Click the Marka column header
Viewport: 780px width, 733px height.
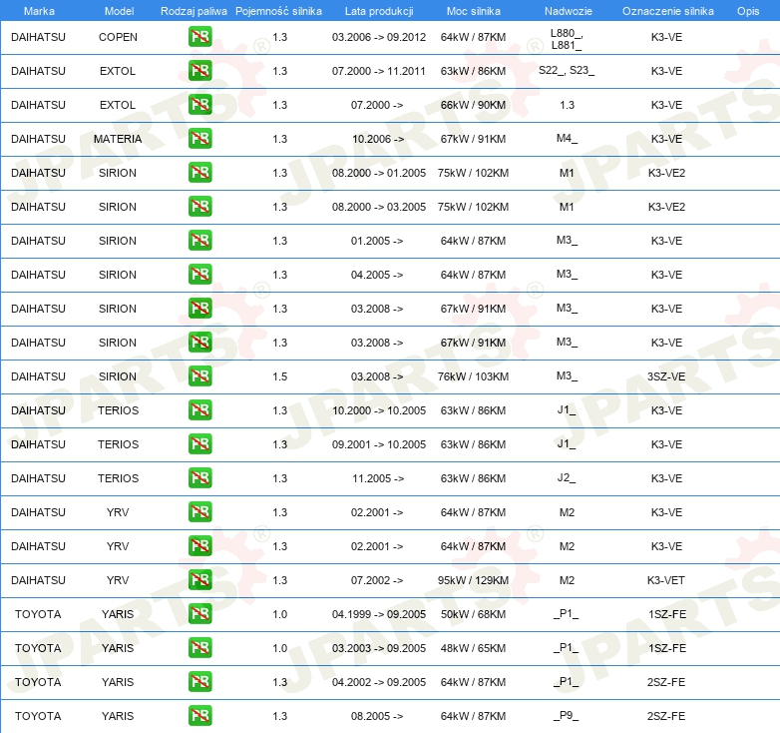[x=39, y=11]
